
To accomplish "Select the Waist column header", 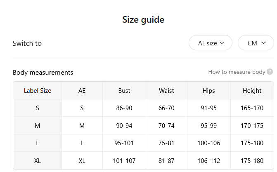I will (x=166, y=91).
